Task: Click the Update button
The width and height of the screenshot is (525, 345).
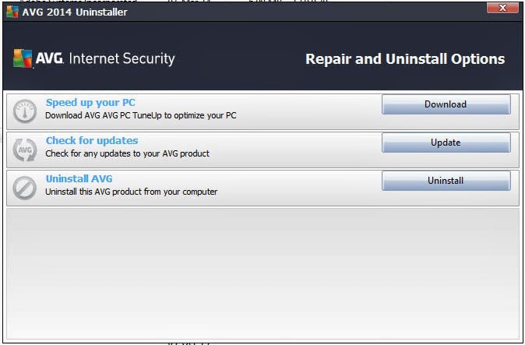Action: 446,143
